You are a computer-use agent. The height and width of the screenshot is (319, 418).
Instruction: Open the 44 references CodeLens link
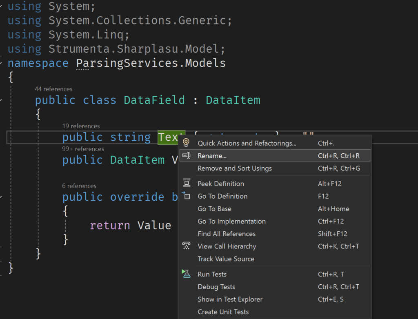(53, 89)
